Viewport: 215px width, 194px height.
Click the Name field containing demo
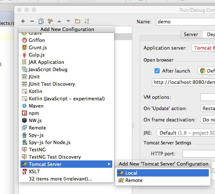click(185, 22)
